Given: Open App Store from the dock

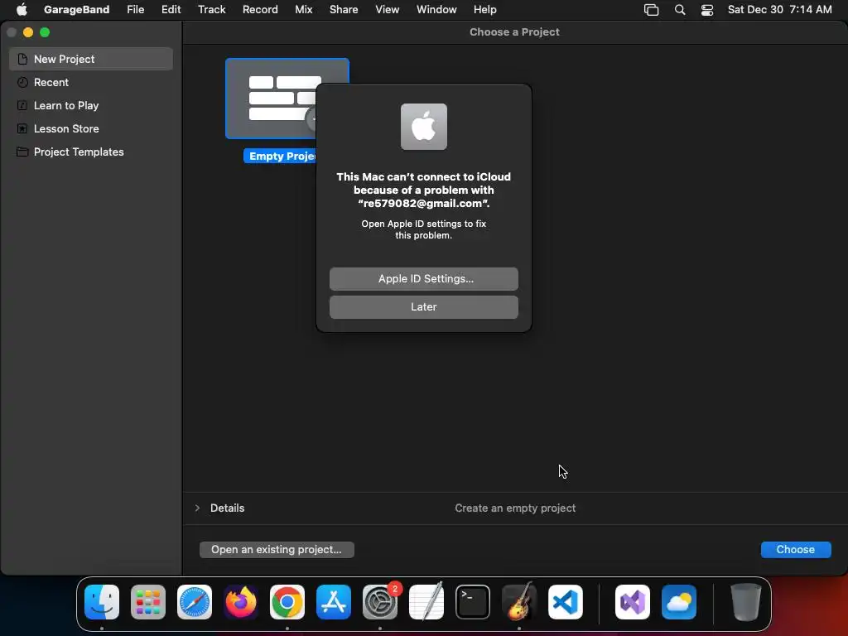Looking at the screenshot, I should (334, 602).
